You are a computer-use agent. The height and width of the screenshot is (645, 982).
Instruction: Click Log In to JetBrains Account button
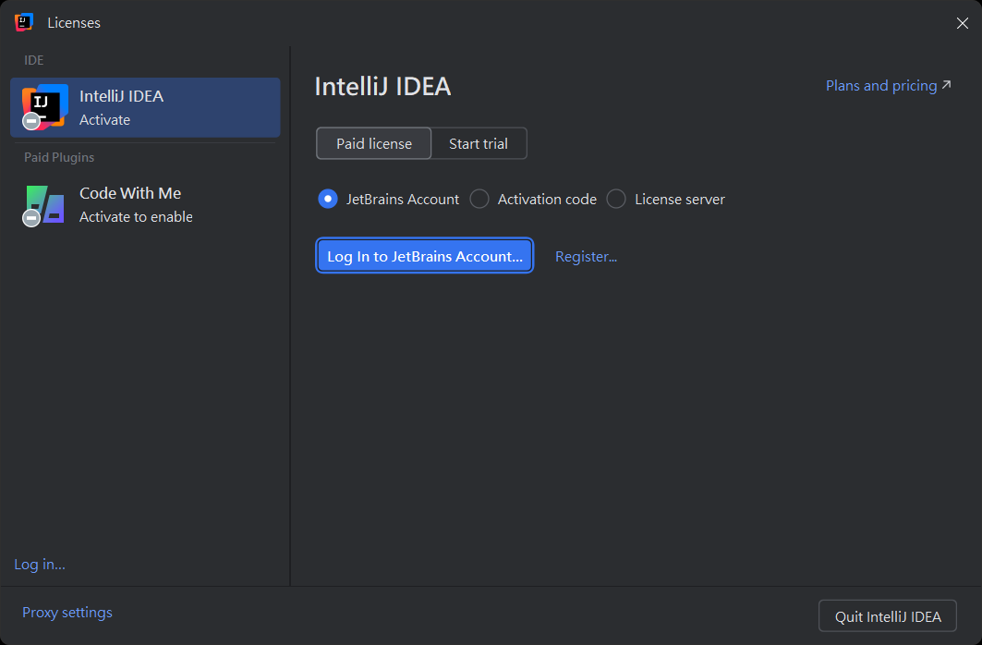(x=425, y=256)
